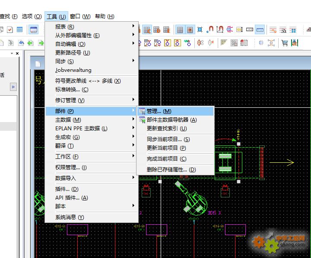Open 插件... (D) menu entry
The width and height of the screenshot is (311, 258).
pyautogui.click(x=92, y=189)
